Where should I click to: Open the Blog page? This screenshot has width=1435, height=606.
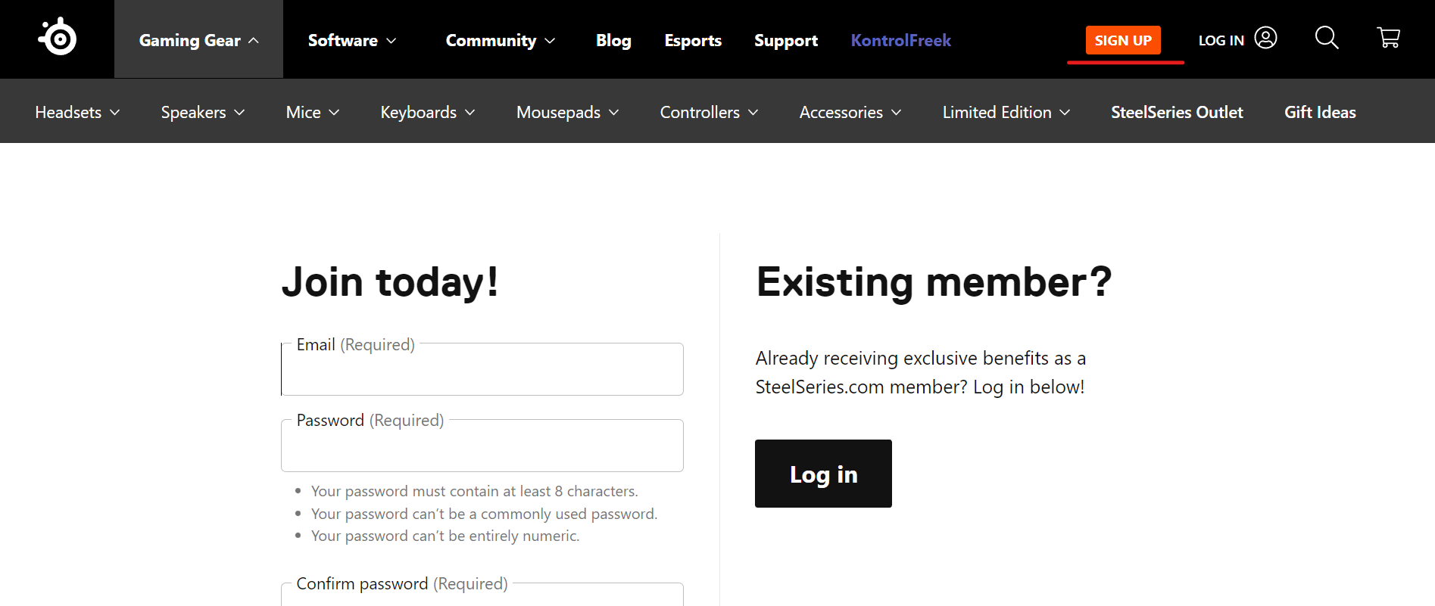[x=613, y=40]
